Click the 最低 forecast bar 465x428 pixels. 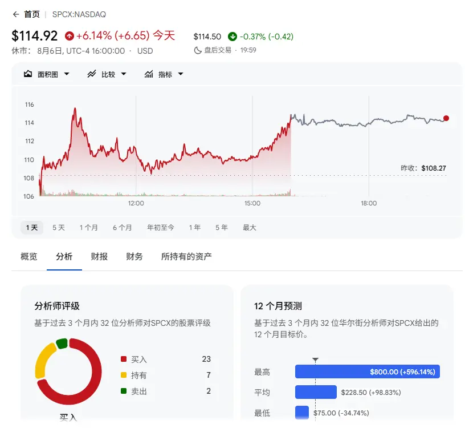[x=302, y=413]
